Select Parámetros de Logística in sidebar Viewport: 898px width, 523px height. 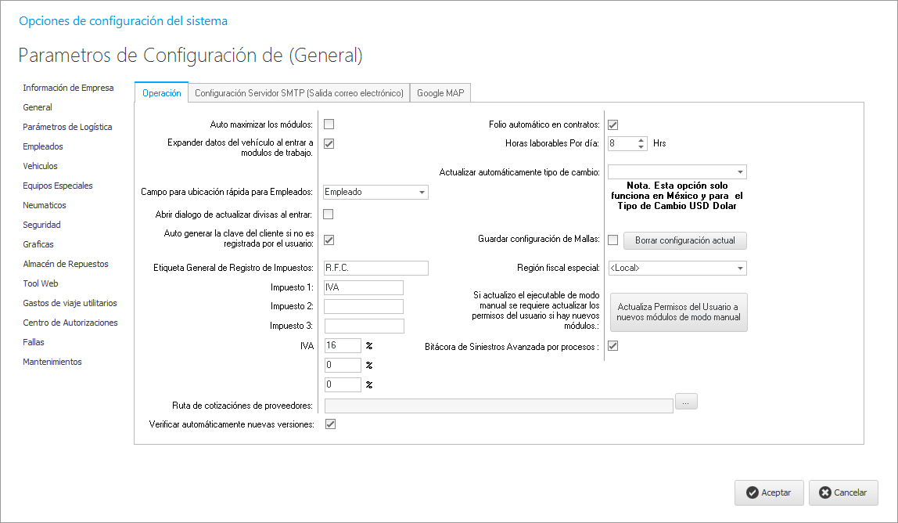tap(67, 127)
